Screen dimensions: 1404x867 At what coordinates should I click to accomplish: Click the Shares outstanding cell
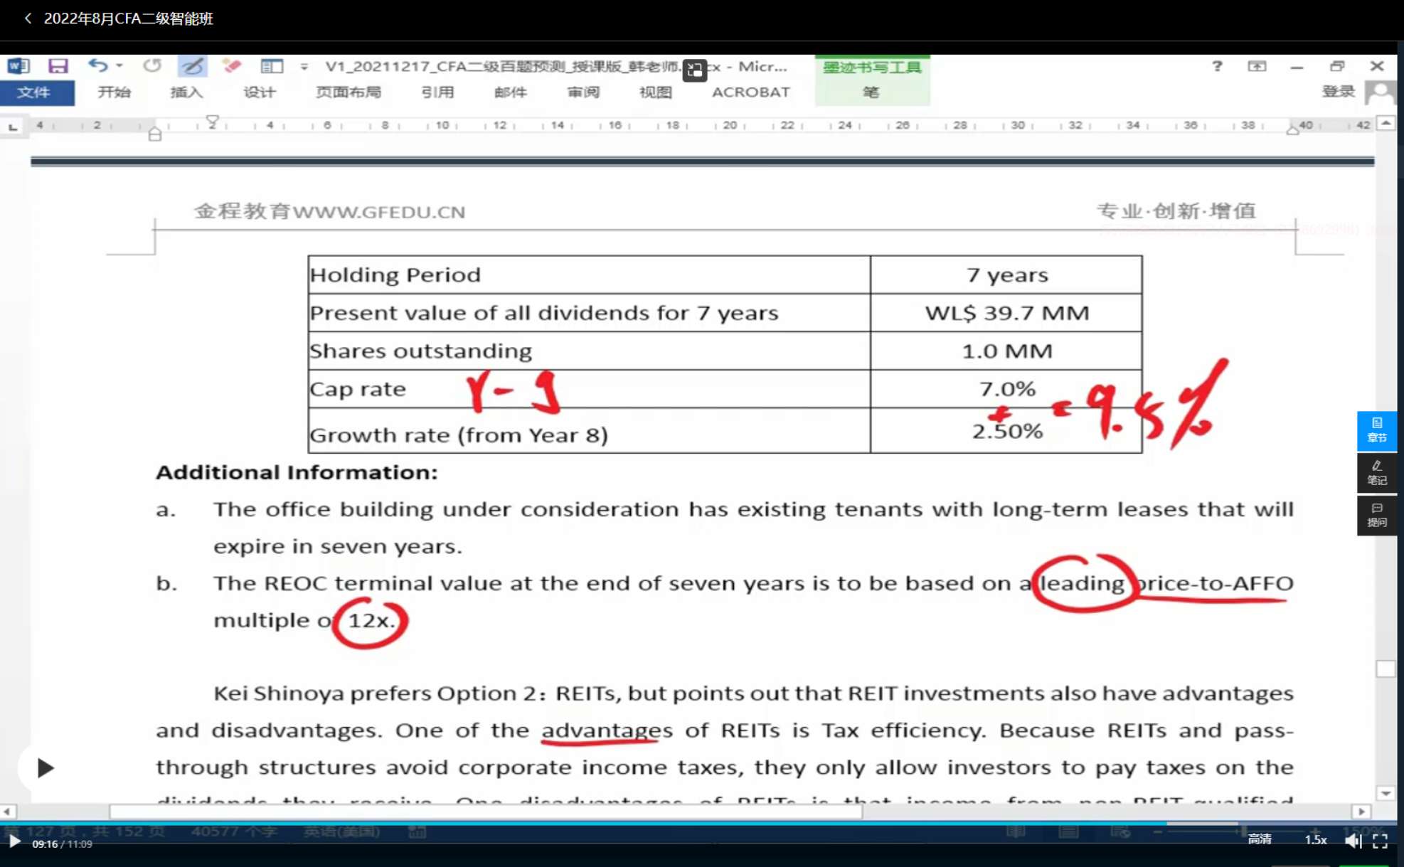[589, 351]
